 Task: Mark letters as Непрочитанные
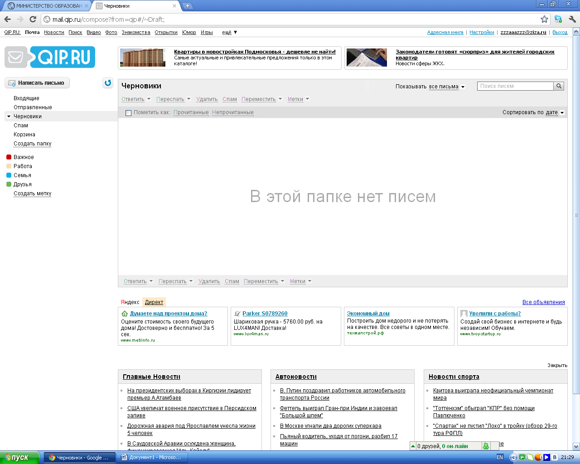(x=233, y=112)
